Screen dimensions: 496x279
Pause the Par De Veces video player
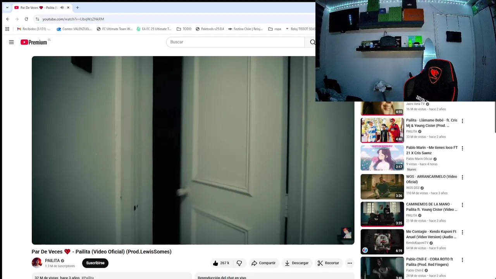(x=193, y=150)
